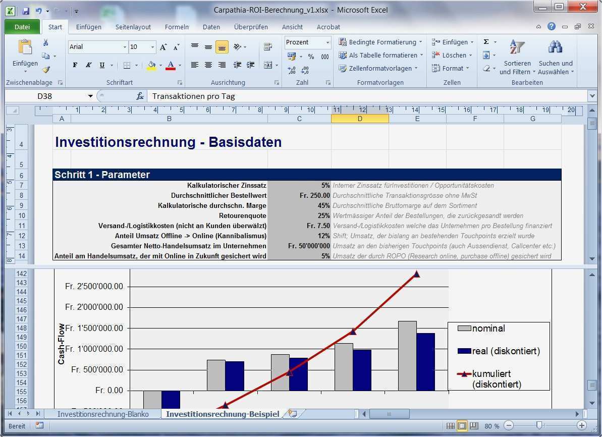Toggle bold formatting (F button)

75,65
